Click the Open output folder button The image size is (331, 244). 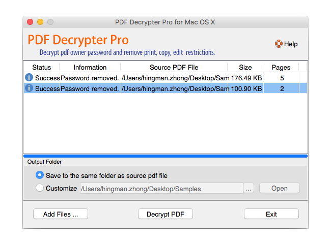click(279, 188)
